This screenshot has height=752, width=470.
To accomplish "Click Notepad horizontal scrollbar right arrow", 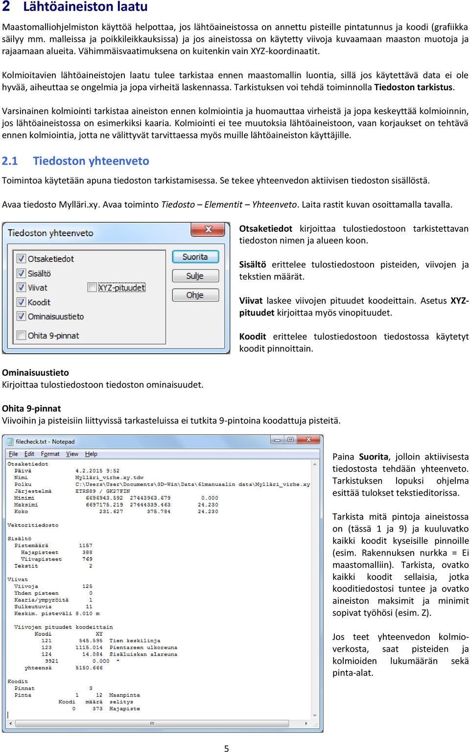I will [306, 723].
